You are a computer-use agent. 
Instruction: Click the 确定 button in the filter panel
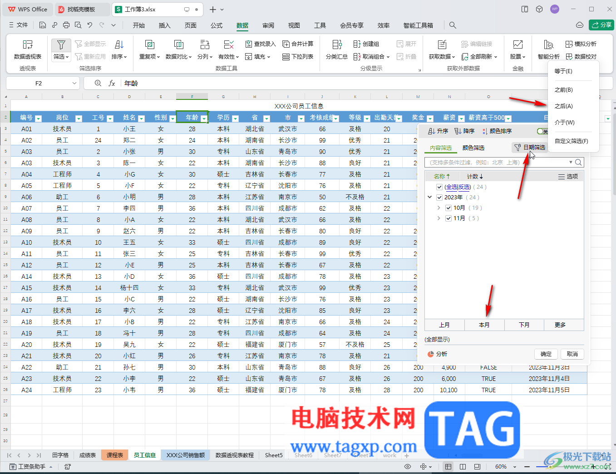coord(546,354)
